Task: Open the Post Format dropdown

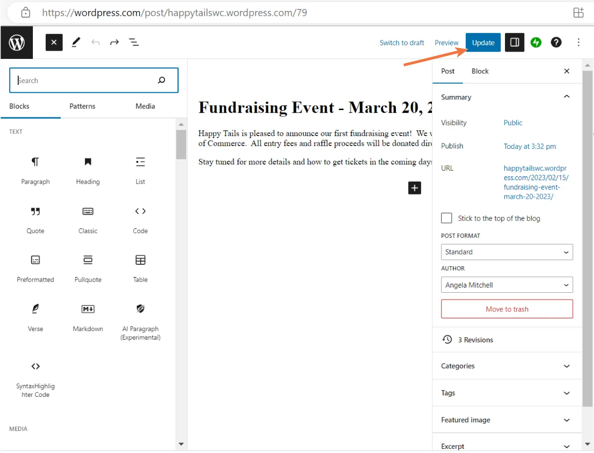Action: point(507,252)
